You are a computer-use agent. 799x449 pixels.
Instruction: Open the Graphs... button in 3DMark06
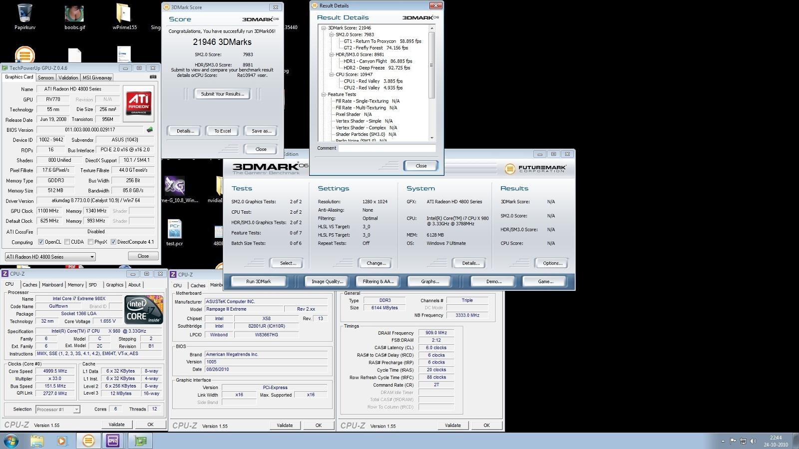[430, 282]
